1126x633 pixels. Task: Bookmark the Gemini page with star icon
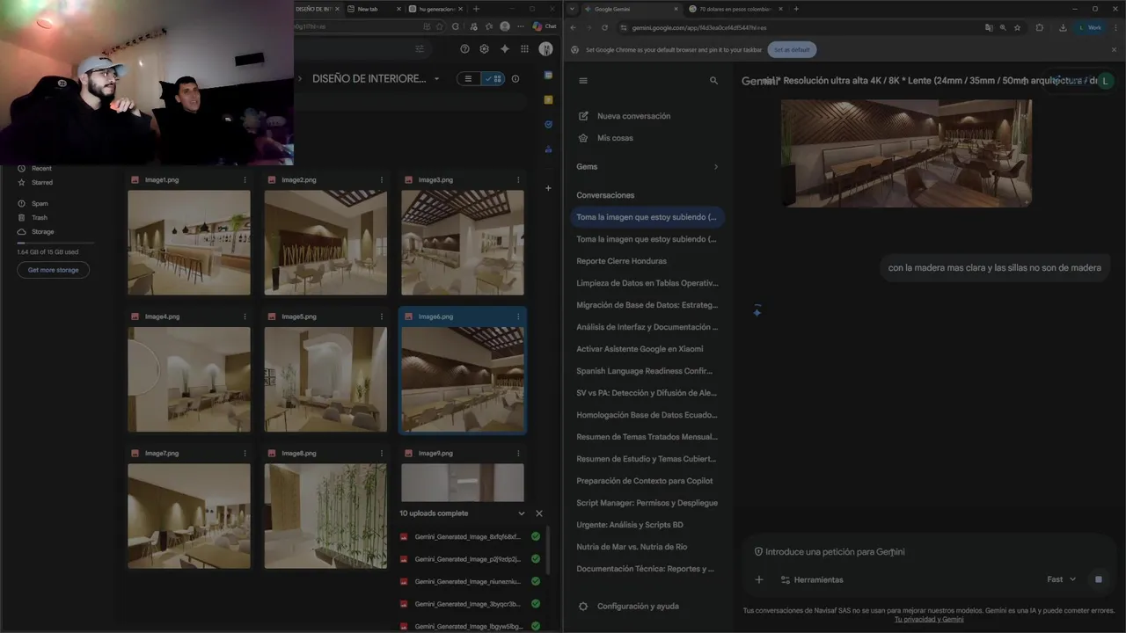click(x=1018, y=27)
